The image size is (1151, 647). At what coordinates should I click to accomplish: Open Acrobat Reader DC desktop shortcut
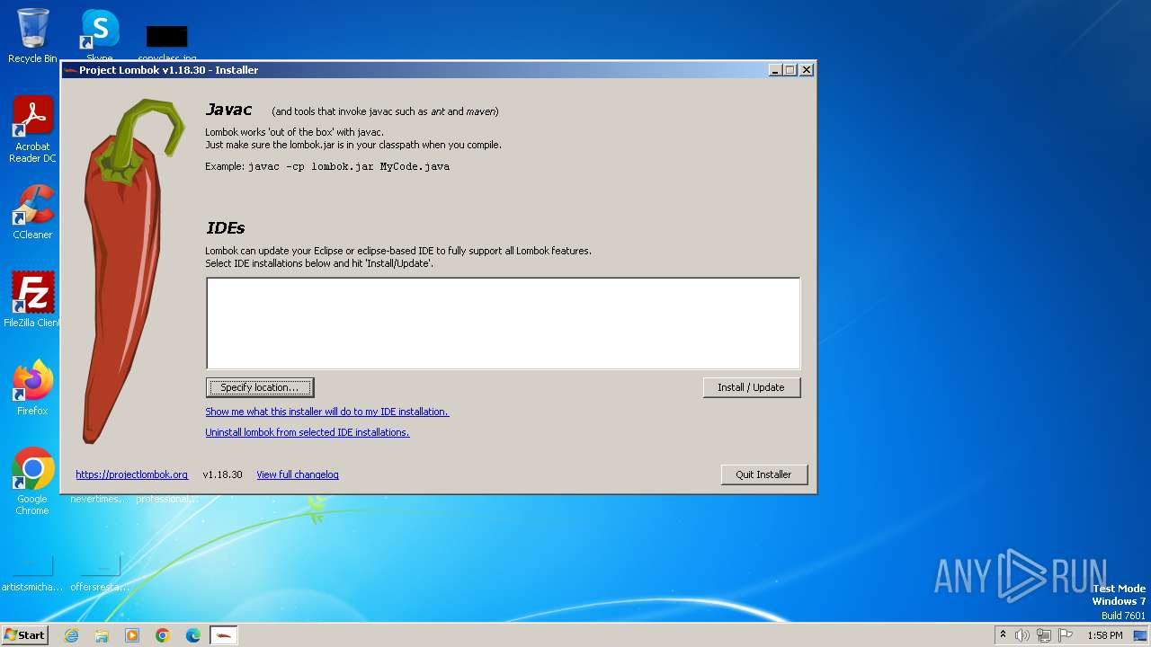tap(32, 129)
